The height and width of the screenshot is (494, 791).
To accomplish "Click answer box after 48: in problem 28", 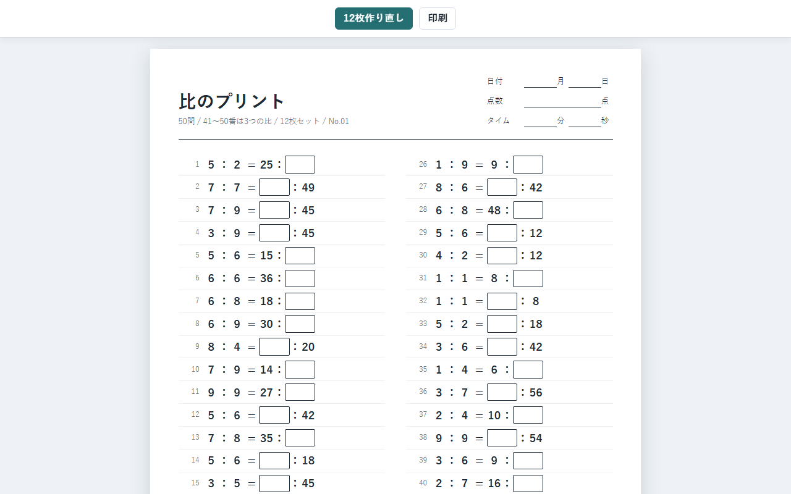I will pyautogui.click(x=528, y=210).
